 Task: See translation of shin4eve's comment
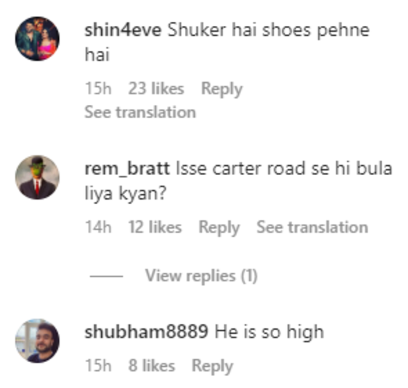140,112
